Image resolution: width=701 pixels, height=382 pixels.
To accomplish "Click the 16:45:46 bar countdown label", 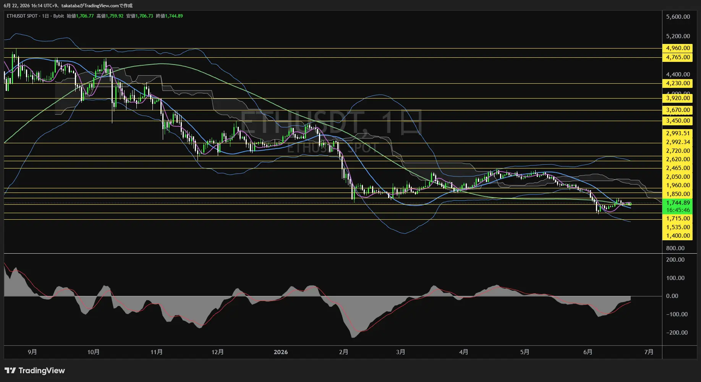I will point(678,210).
